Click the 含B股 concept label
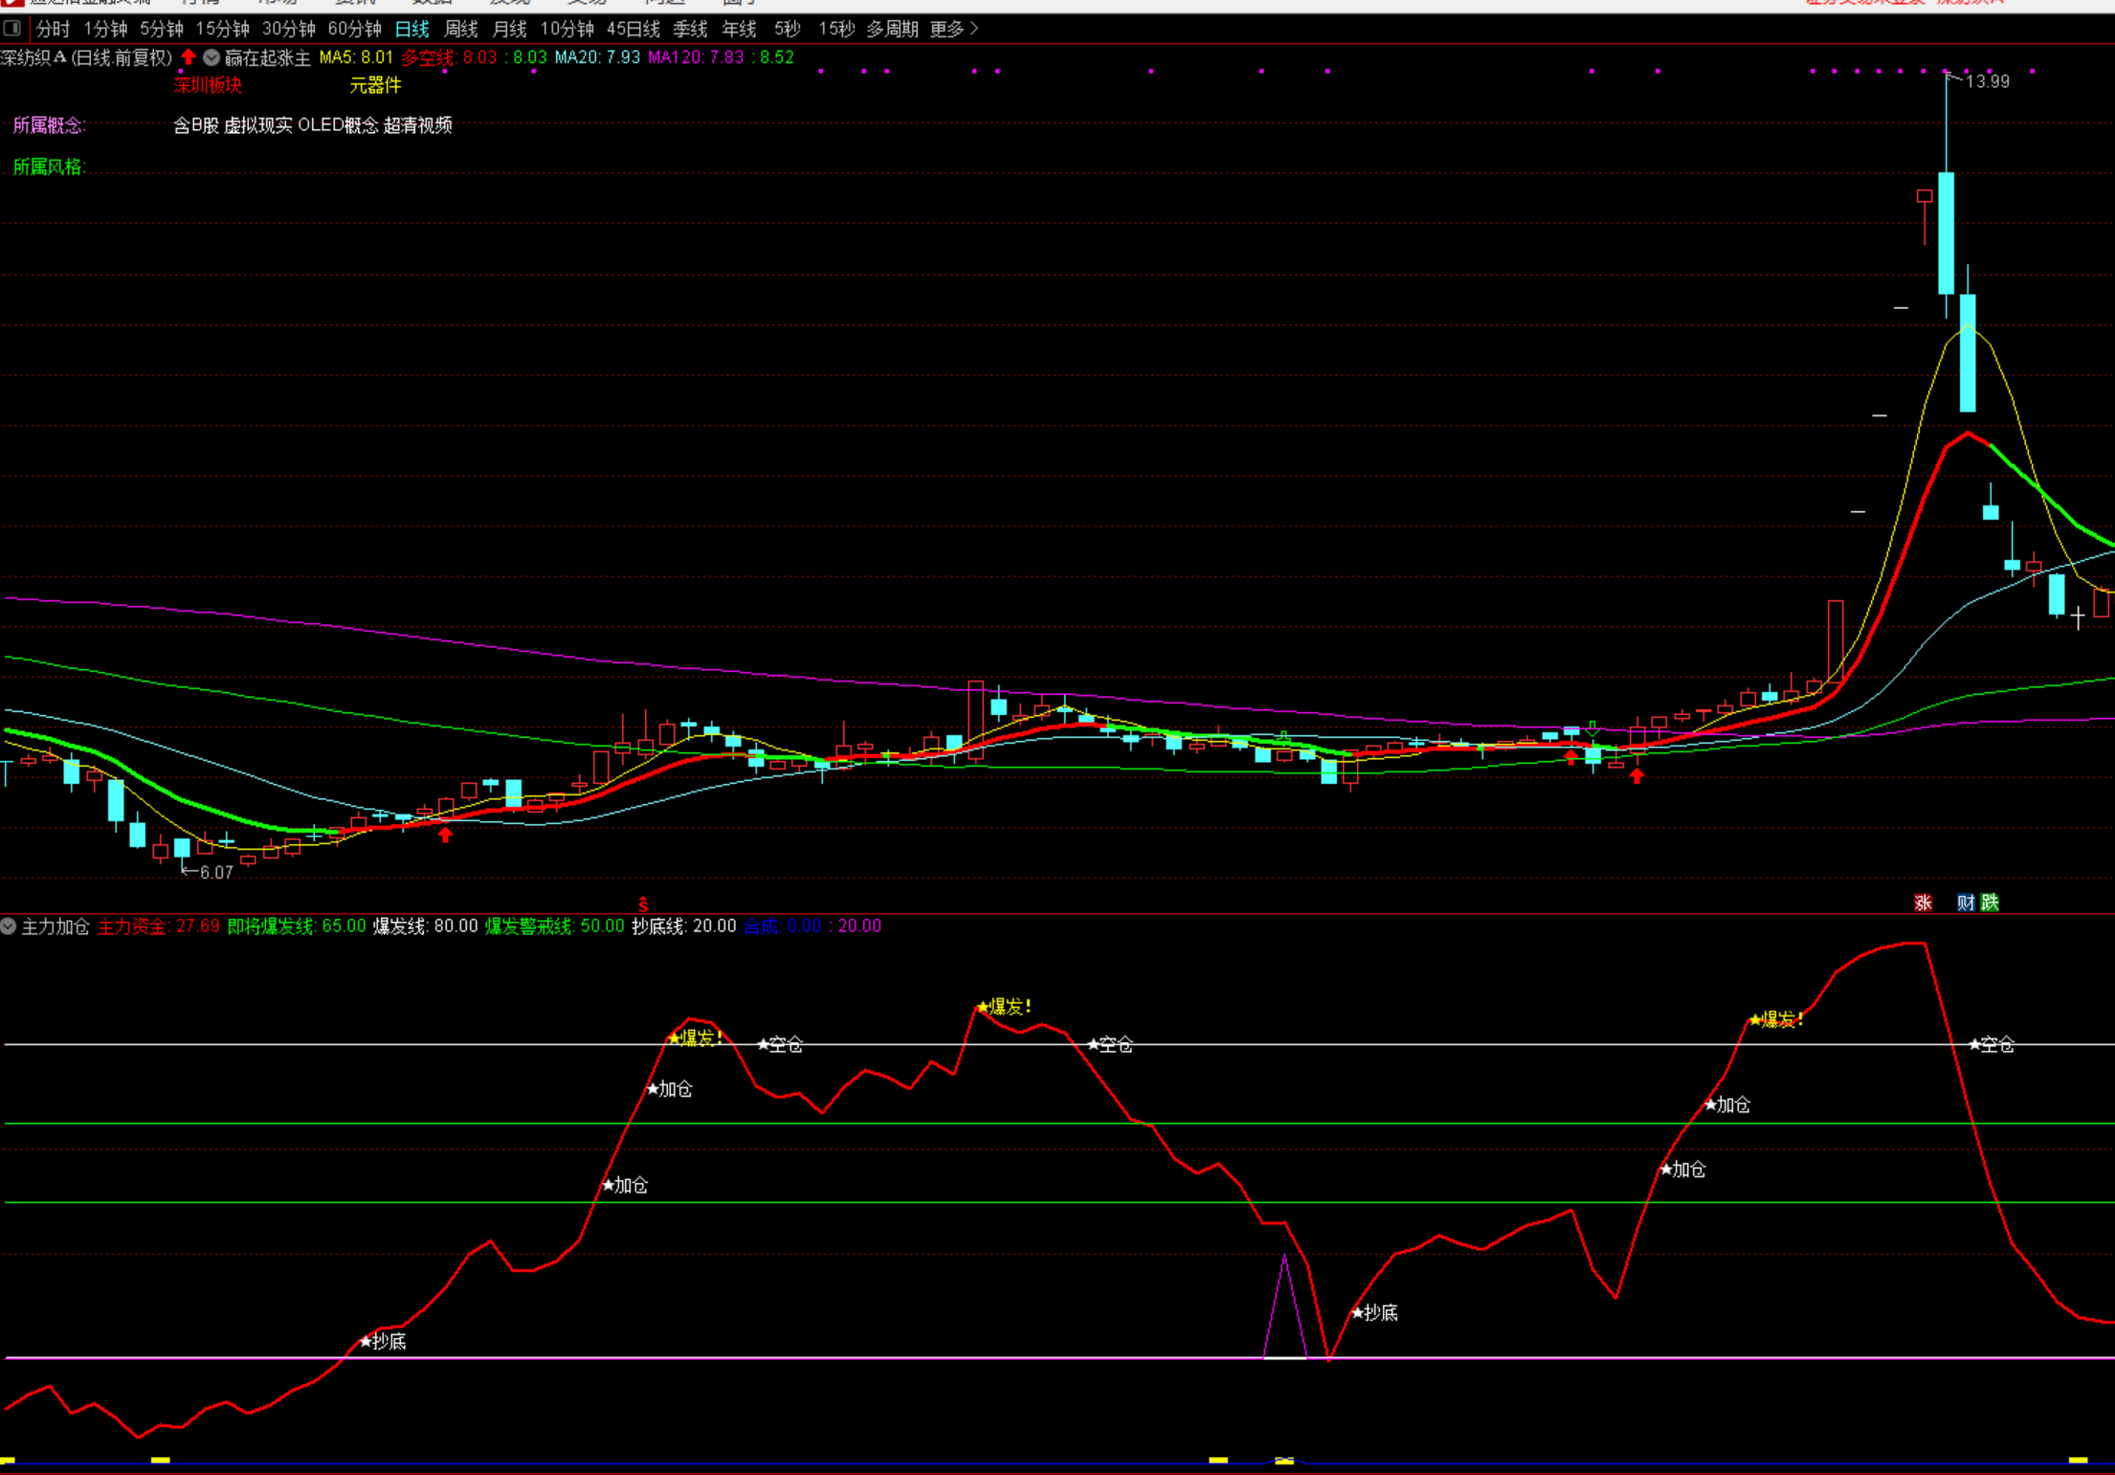This screenshot has width=2115, height=1475. [x=196, y=124]
